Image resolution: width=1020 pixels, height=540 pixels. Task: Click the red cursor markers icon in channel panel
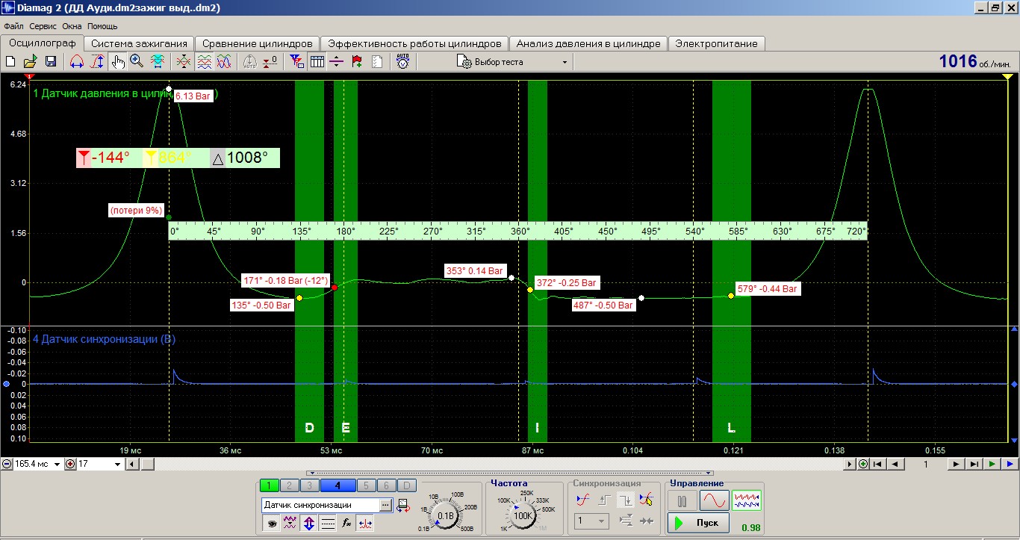[364, 523]
